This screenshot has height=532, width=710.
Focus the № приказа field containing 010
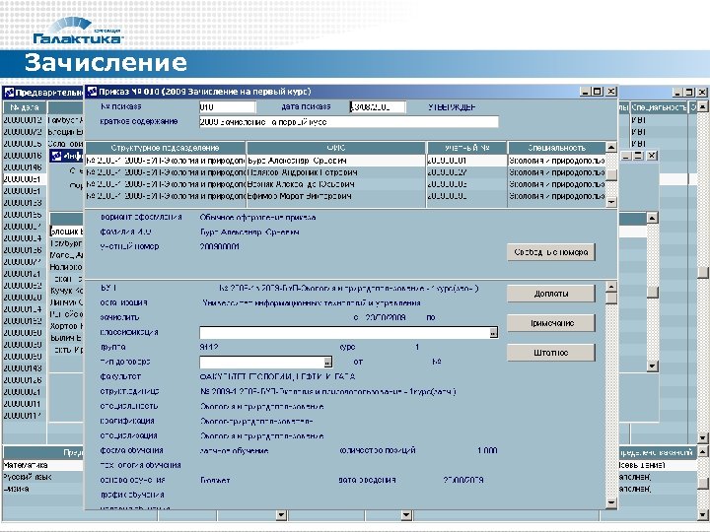click(x=228, y=107)
